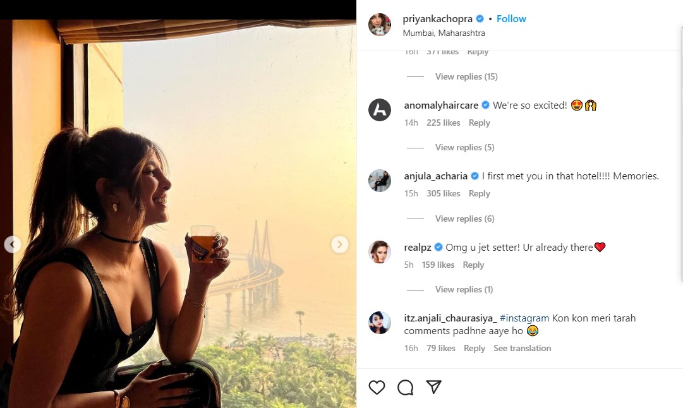Expand View replies (15)
Screen dimensions: 683x408
(x=466, y=76)
